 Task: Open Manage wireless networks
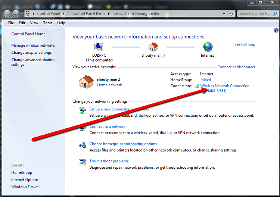(x=33, y=45)
